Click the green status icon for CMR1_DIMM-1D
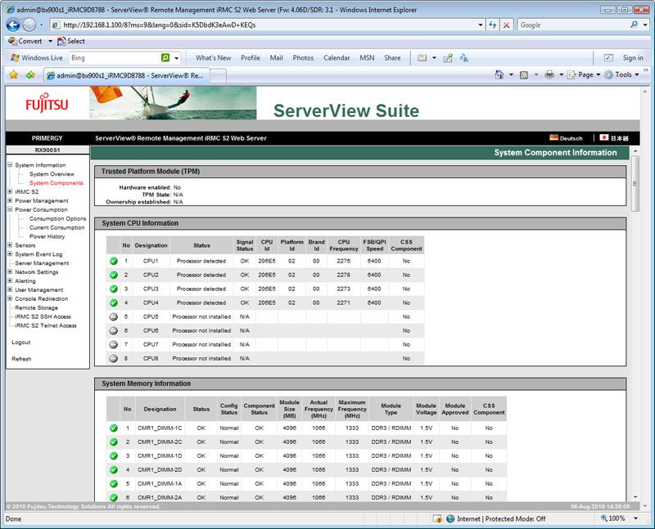This screenshot has width=655, height=529. [x=114, y=456]
